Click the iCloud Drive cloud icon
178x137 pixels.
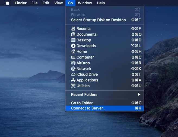73,74
